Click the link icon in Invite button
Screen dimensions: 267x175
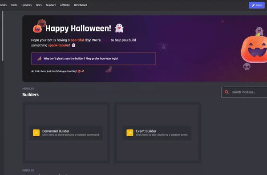[253, 5]
